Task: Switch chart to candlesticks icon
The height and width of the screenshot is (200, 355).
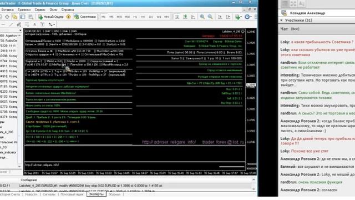Action: point(185,17)
